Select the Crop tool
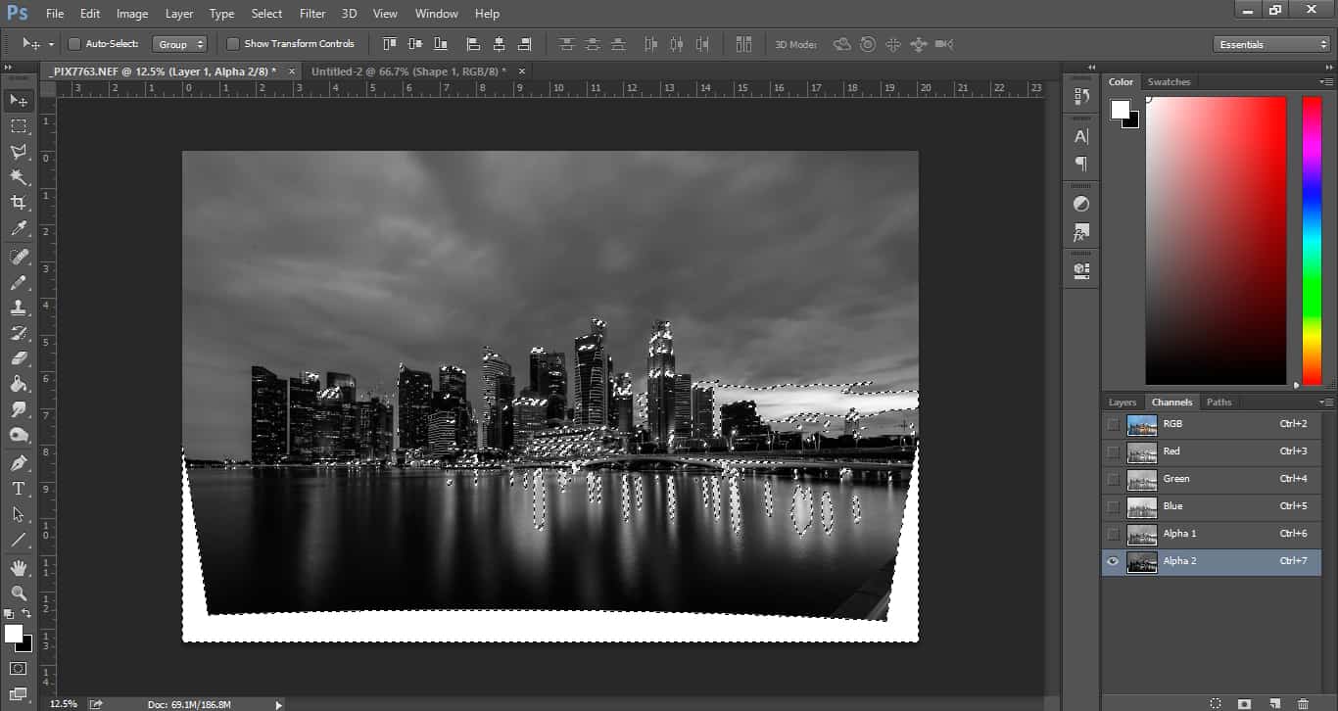 click(x=19, y=203)
